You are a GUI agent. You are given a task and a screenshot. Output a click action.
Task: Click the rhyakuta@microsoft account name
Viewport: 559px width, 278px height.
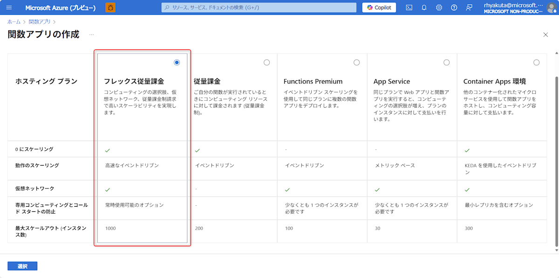tap(513, 5)
